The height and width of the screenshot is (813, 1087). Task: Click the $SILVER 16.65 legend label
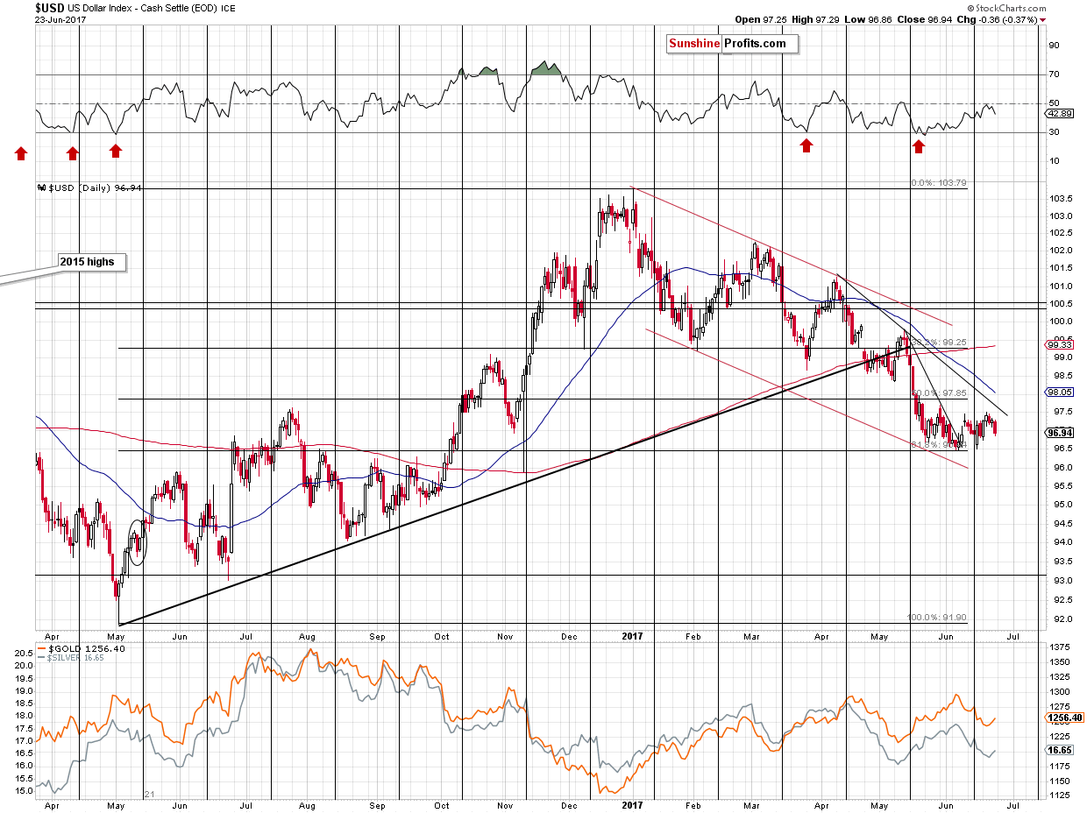73,657
